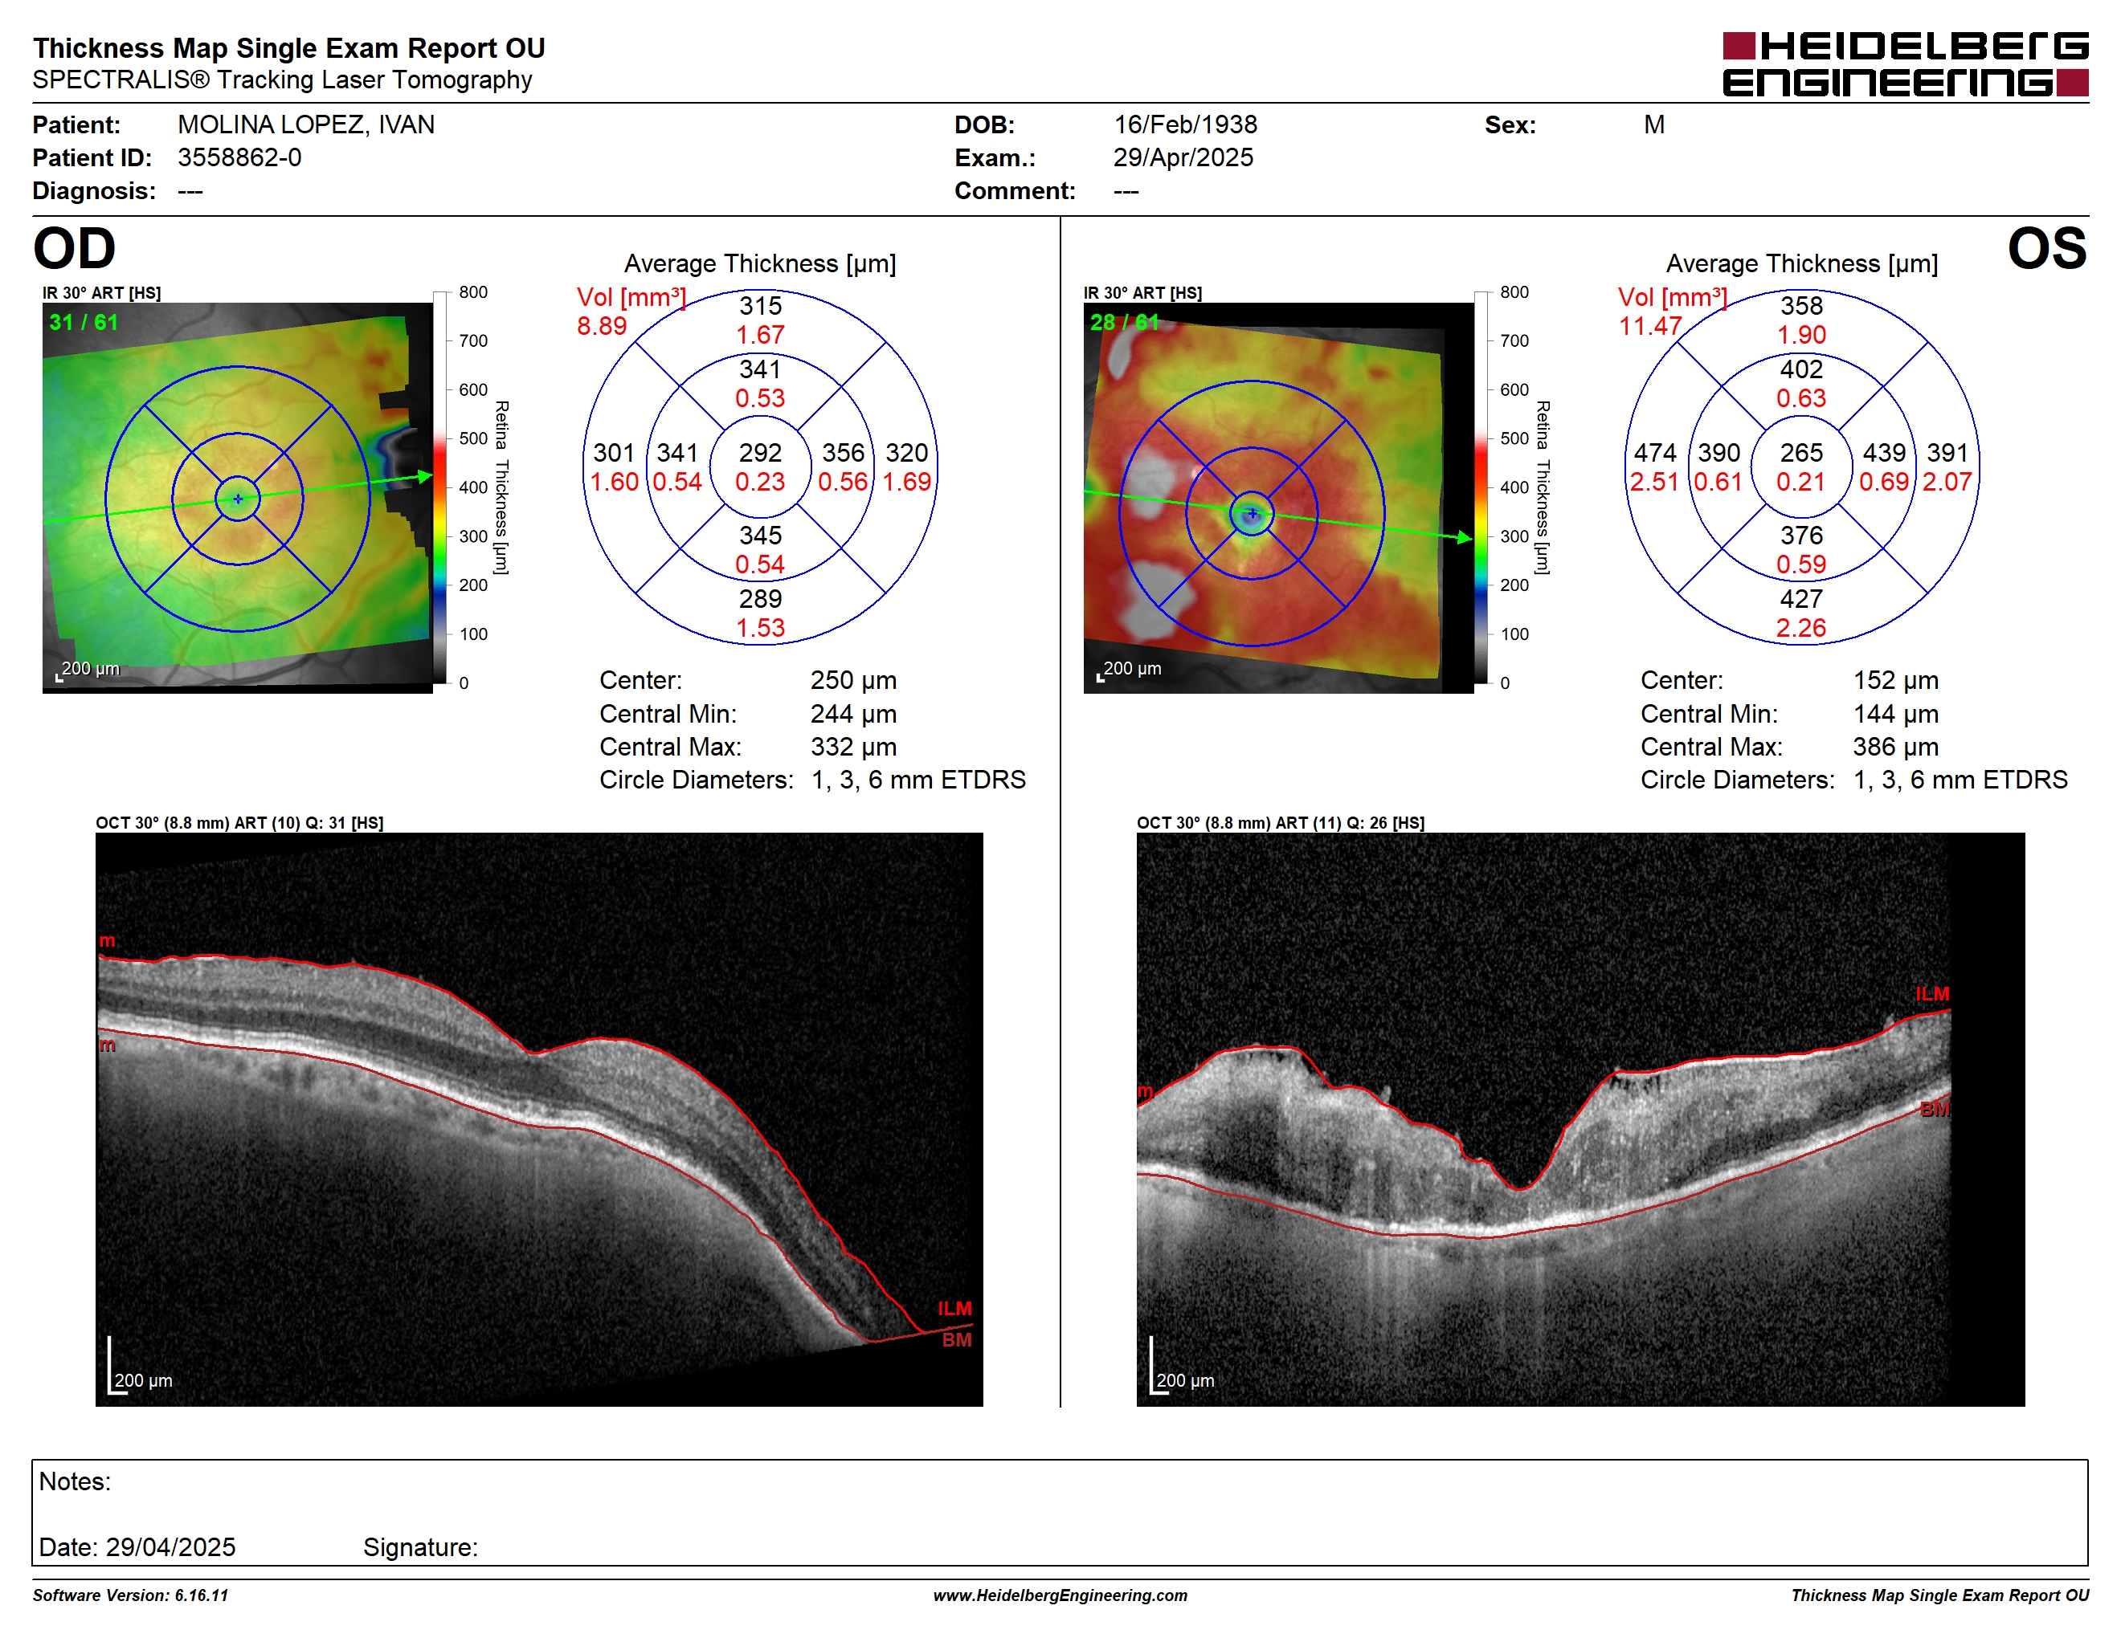Open the OD infrared fundus thickness map

(x=238, y=498)
